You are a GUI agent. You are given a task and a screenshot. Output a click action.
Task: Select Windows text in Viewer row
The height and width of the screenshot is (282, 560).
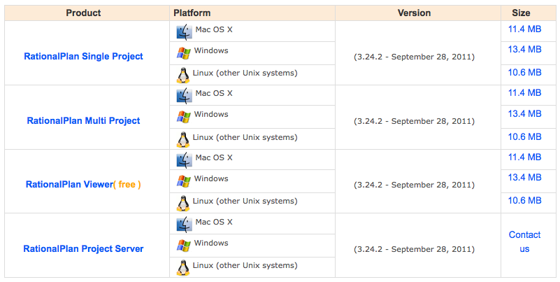click(211, 178)
